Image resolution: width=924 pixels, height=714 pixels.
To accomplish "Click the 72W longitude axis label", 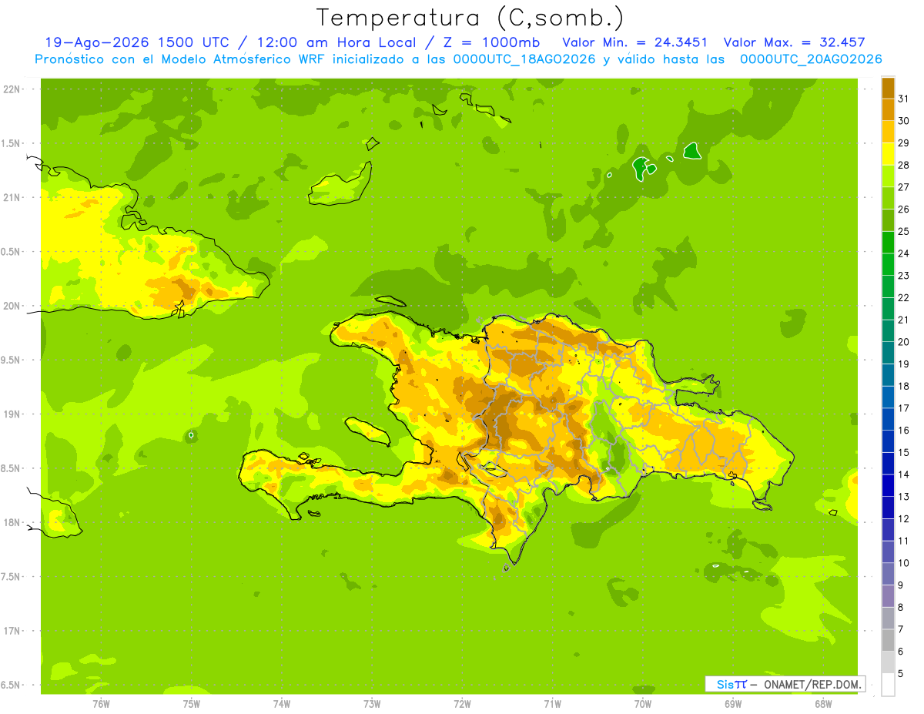I will (x=462, y=704).
